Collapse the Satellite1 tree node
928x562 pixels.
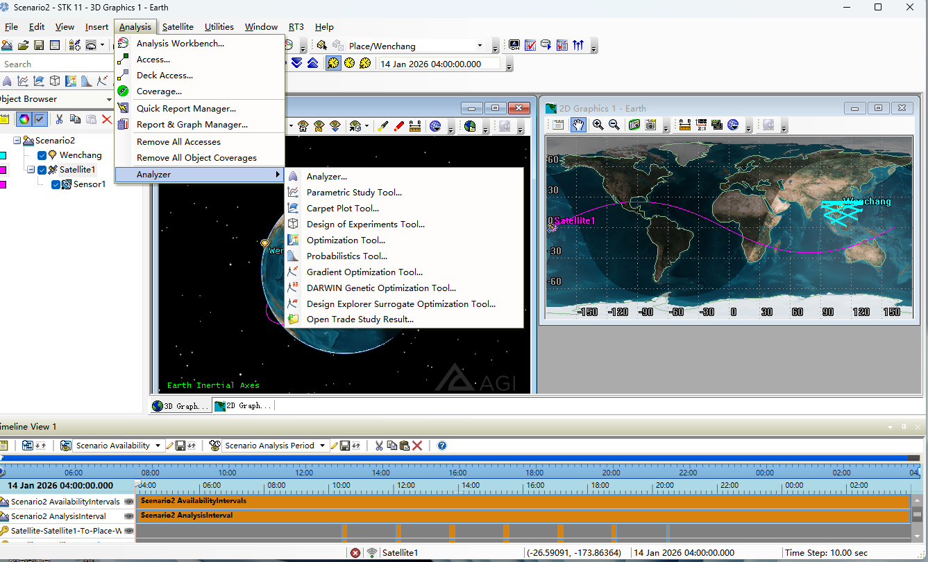pos(31,170)
